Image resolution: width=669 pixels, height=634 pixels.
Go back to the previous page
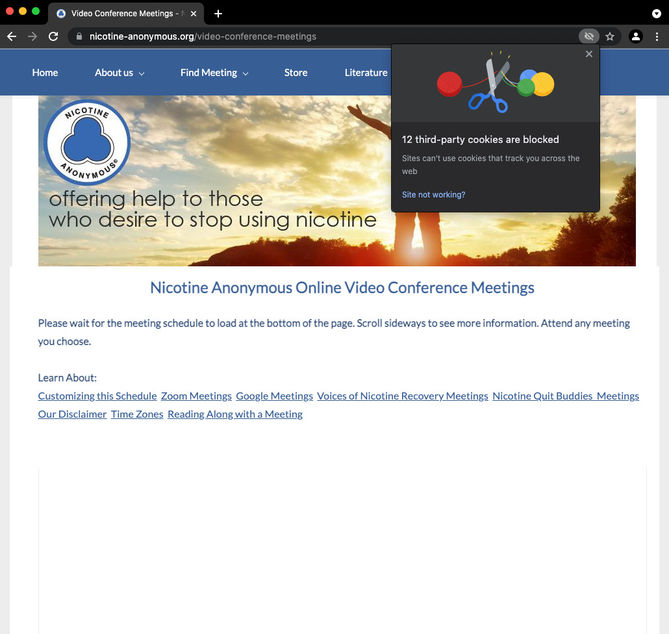coord(12,36)
